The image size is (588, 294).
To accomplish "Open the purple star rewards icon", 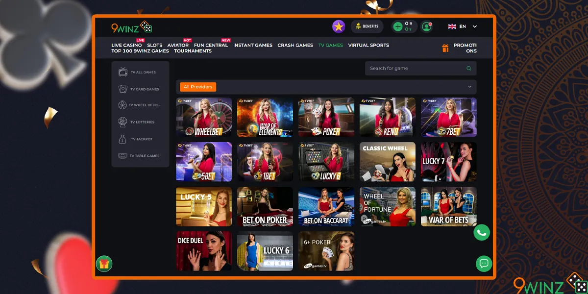I will [339, 26].
